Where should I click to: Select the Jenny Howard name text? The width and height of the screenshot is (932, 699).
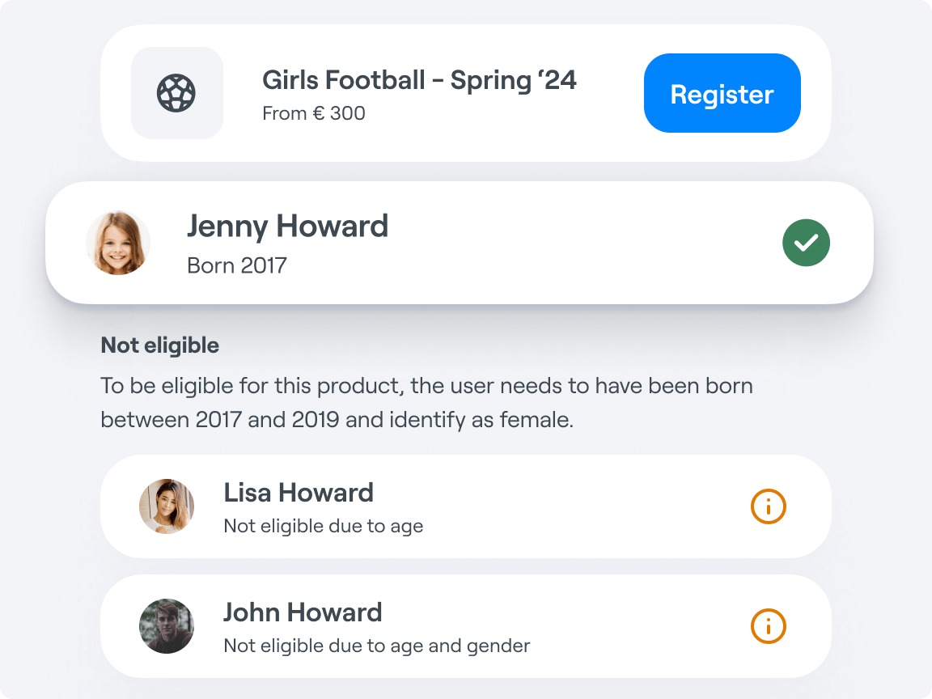click(x=287, y=226)
